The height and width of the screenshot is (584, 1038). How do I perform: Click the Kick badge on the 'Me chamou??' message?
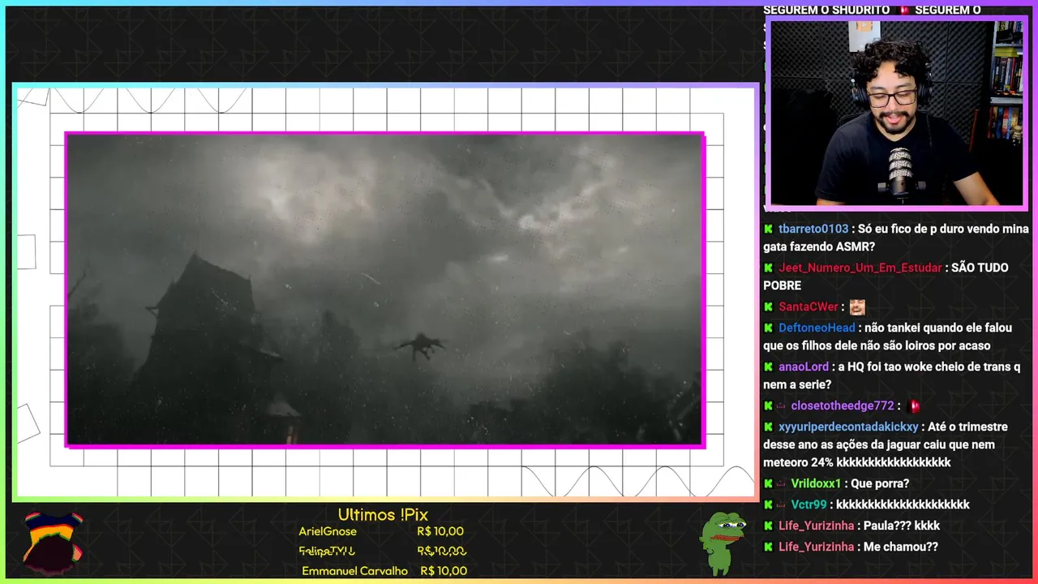(768, 547)
